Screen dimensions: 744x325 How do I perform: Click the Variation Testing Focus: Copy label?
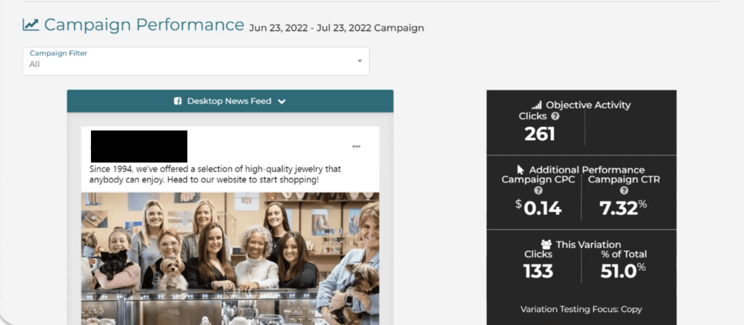click(581, 309)
